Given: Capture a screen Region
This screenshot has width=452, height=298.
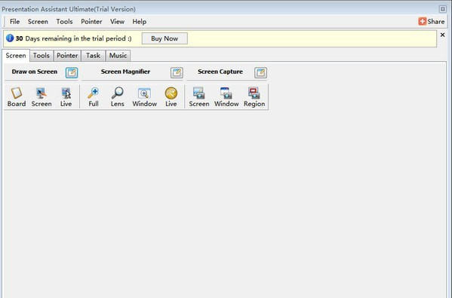Looking at the screenshot, I should (x=254, y=97).
